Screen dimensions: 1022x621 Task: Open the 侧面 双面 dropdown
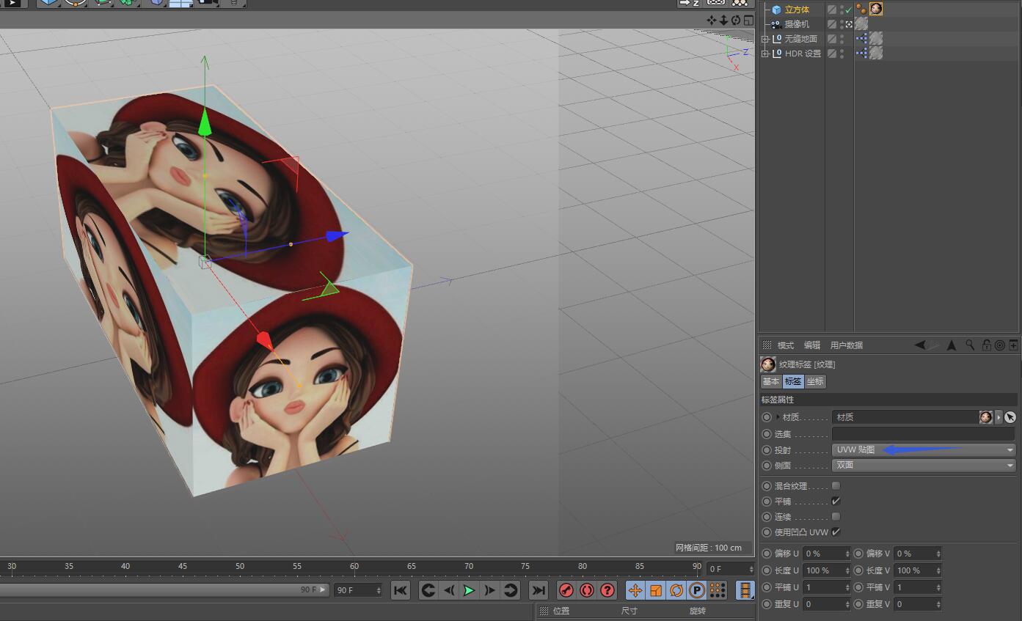(924, 465)
